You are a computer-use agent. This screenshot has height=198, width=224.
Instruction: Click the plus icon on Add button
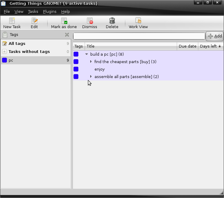click(x=211, y=36)
